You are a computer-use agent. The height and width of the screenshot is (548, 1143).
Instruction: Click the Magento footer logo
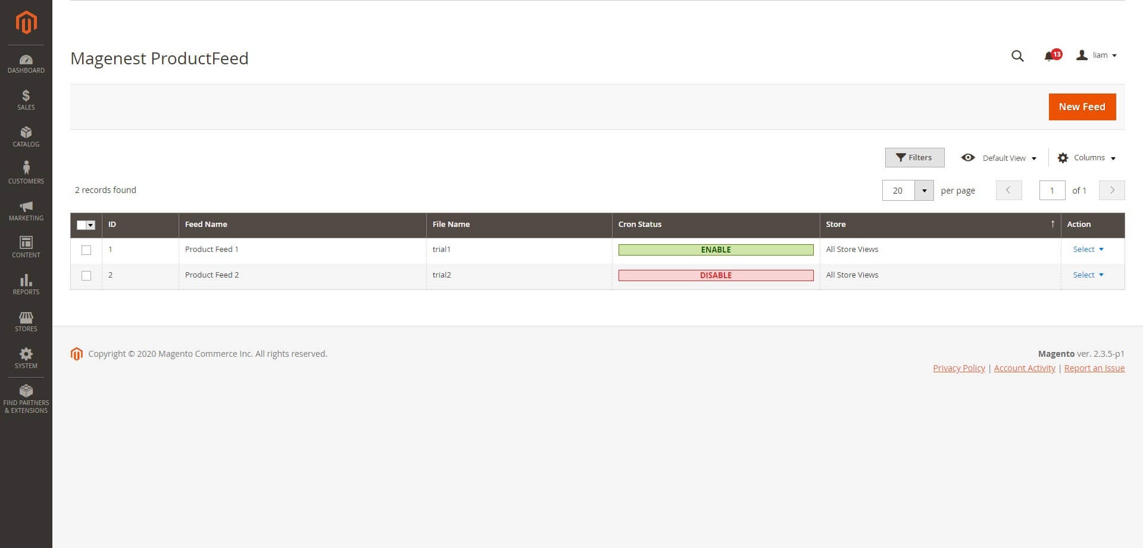pyautogui.click(x=76, y=354)
